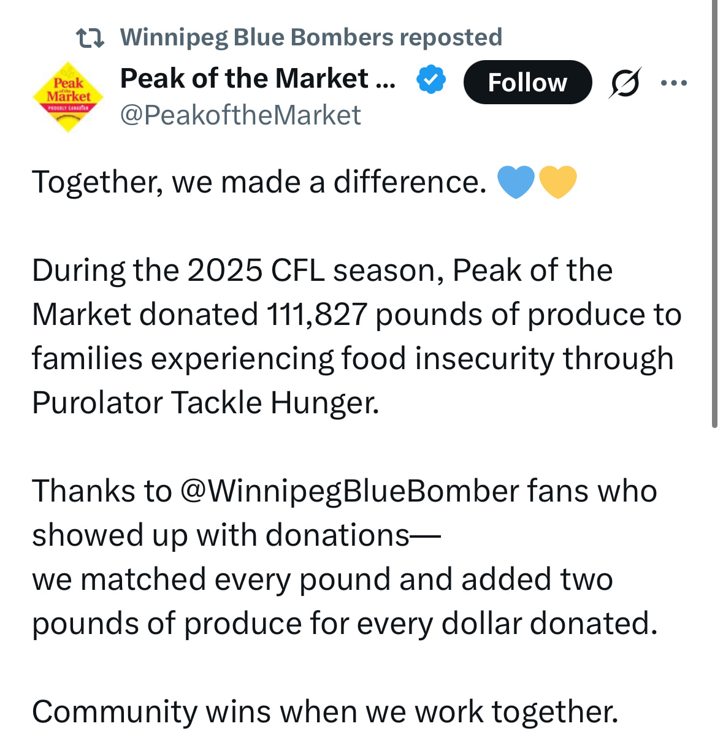
Task: Follow the Peak of the Market account
Action: click(527, 82)
